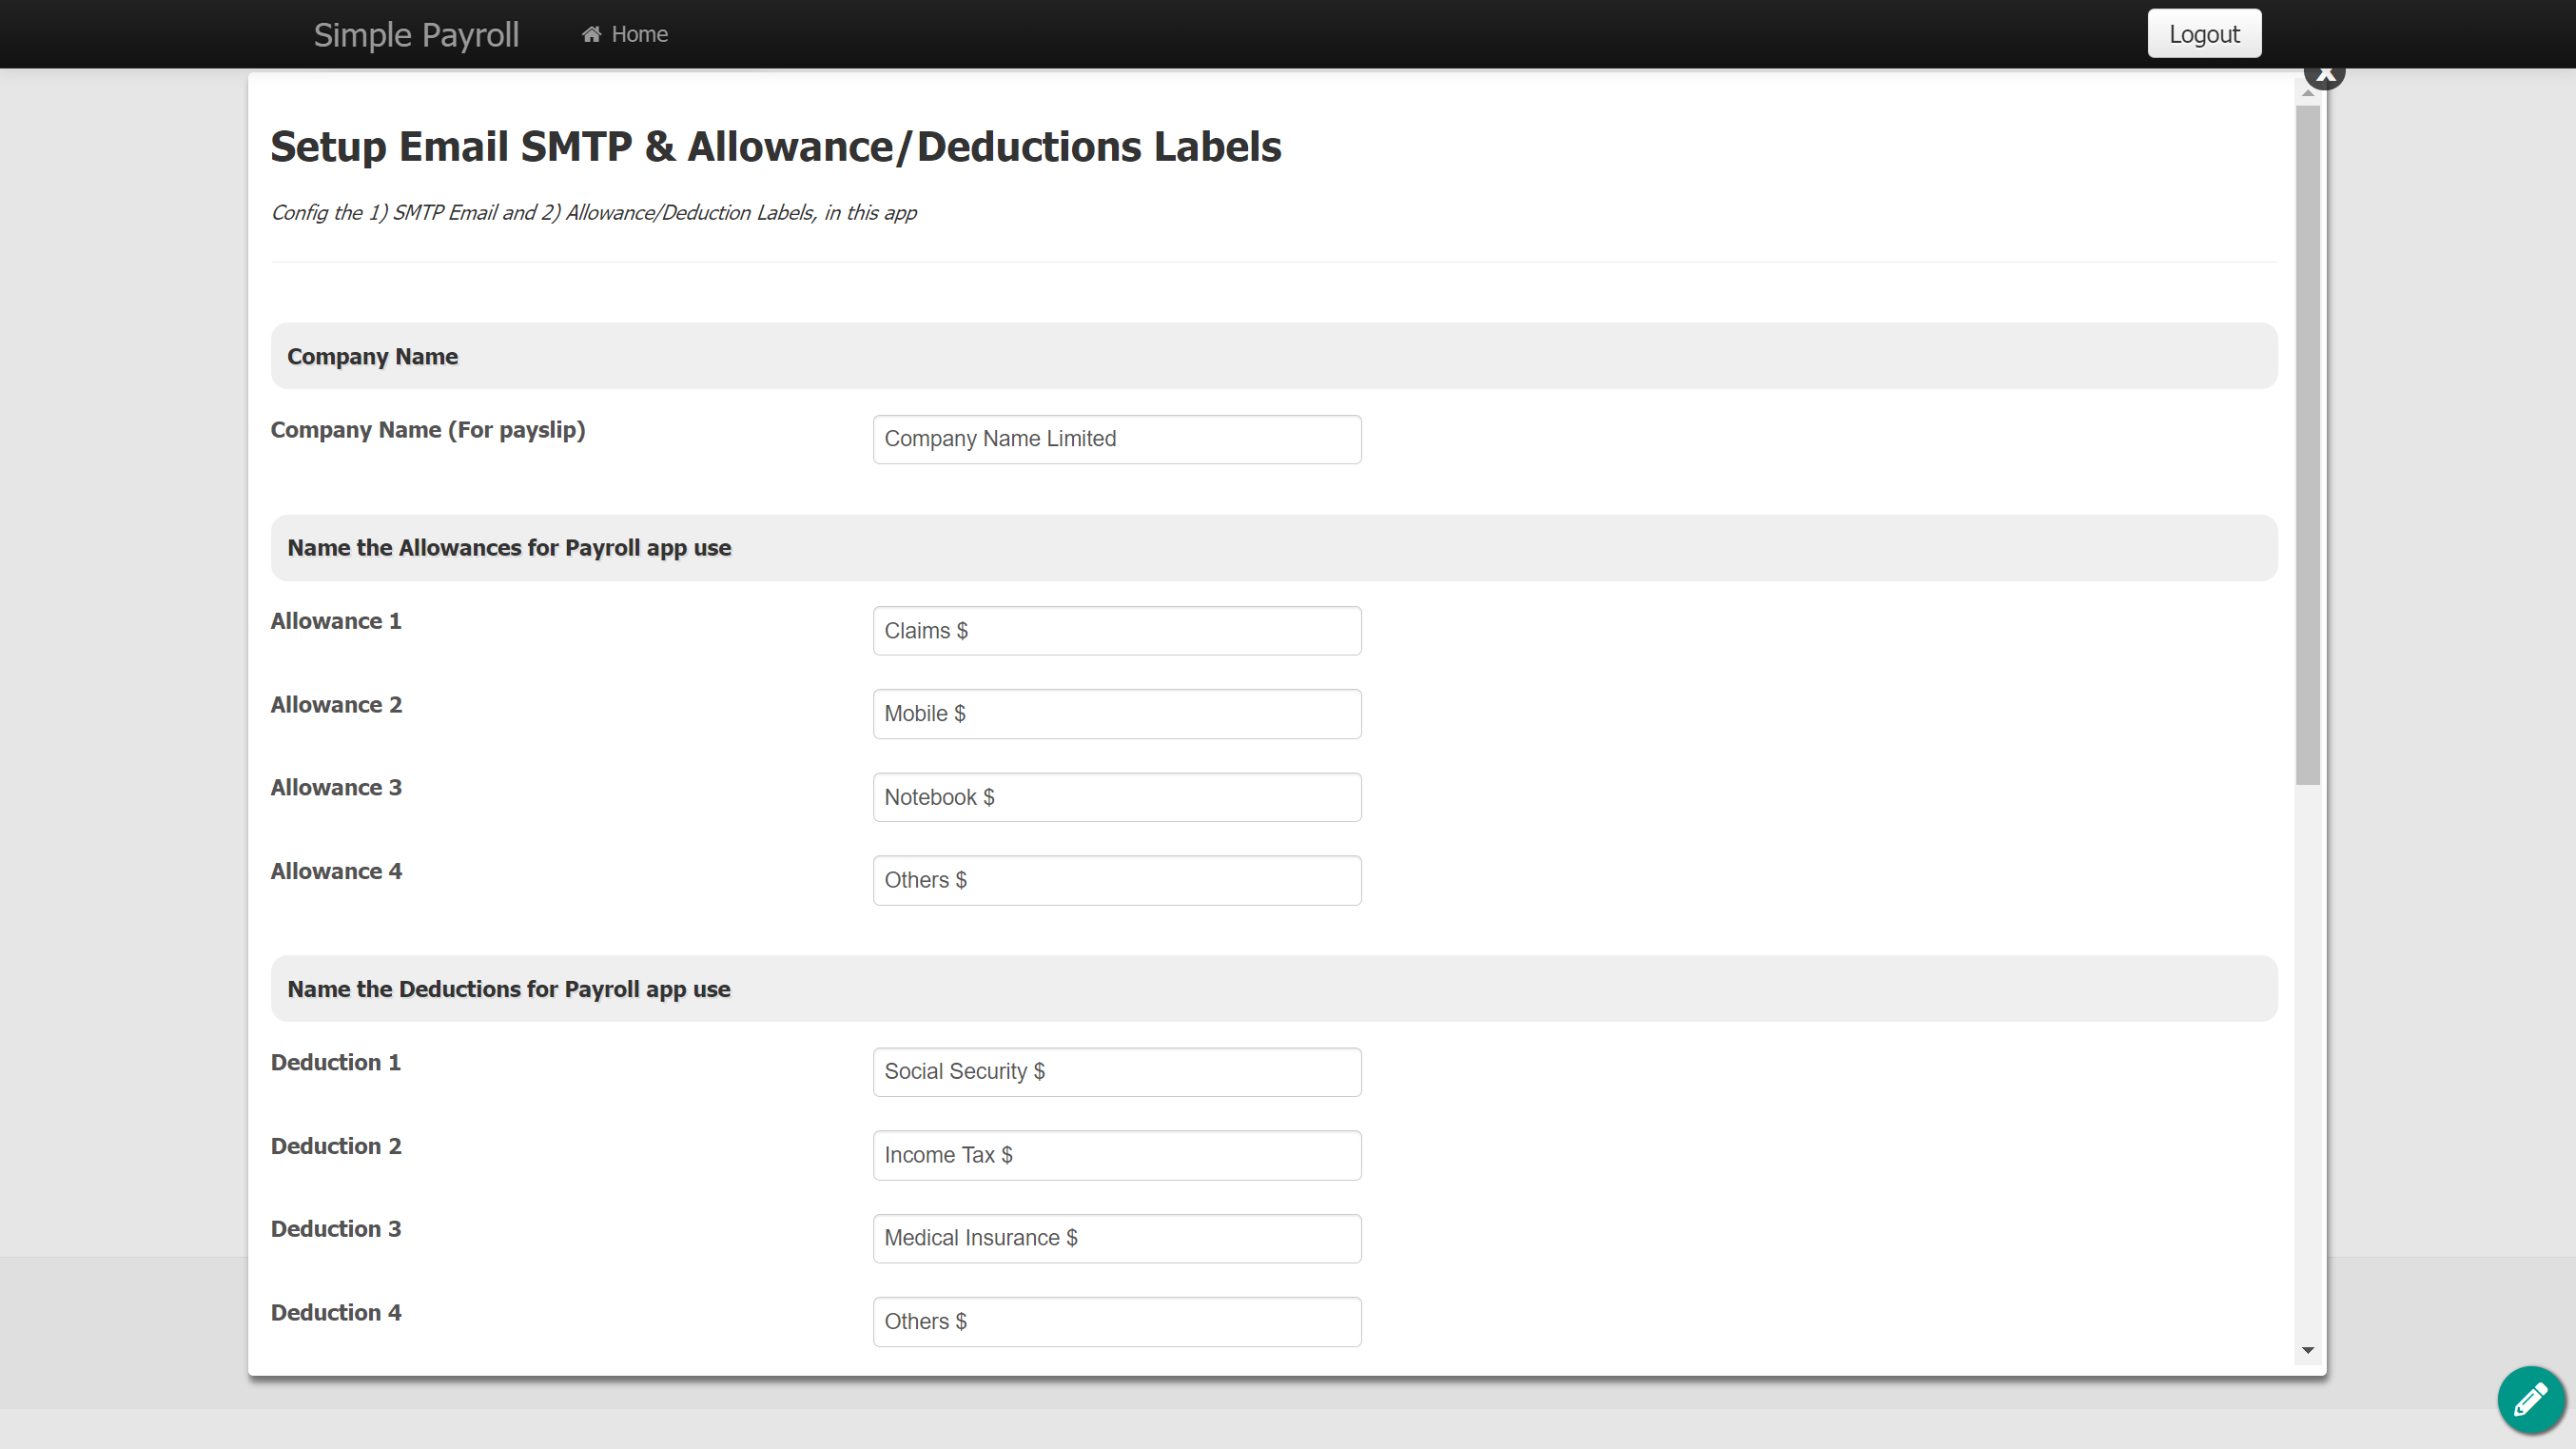
Task: Open the Home menu link
Action: coord(626,34)
